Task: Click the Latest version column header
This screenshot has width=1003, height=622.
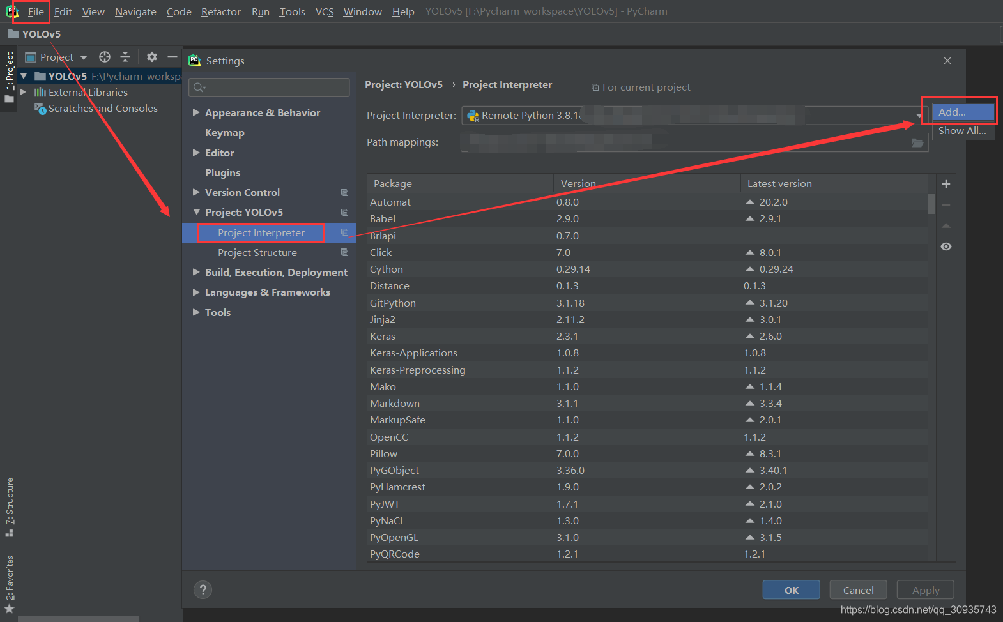Action: coord(834,183)
